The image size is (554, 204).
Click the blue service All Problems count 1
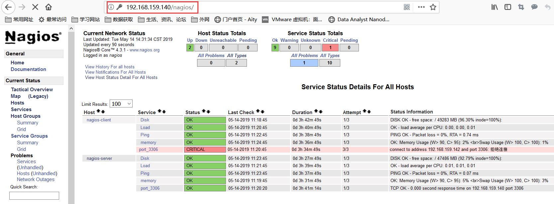coord(304,63)
